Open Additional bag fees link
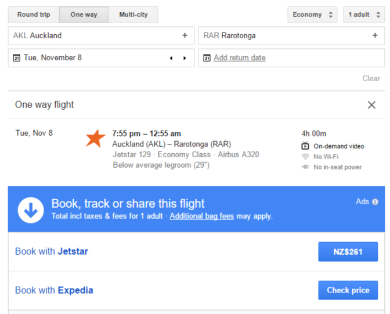This screenshot has height=314, width=390. point(202,216)
